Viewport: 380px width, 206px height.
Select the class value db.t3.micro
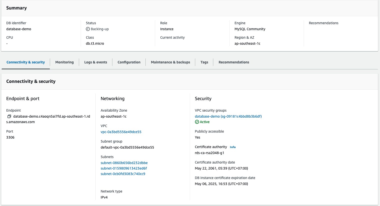tap(95, 43)
